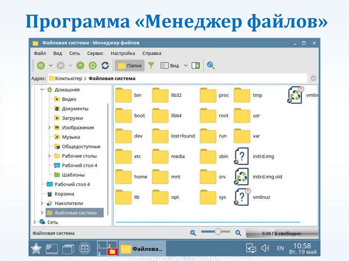
Task: Expand the Файловая система tree node
Action: 42,213
